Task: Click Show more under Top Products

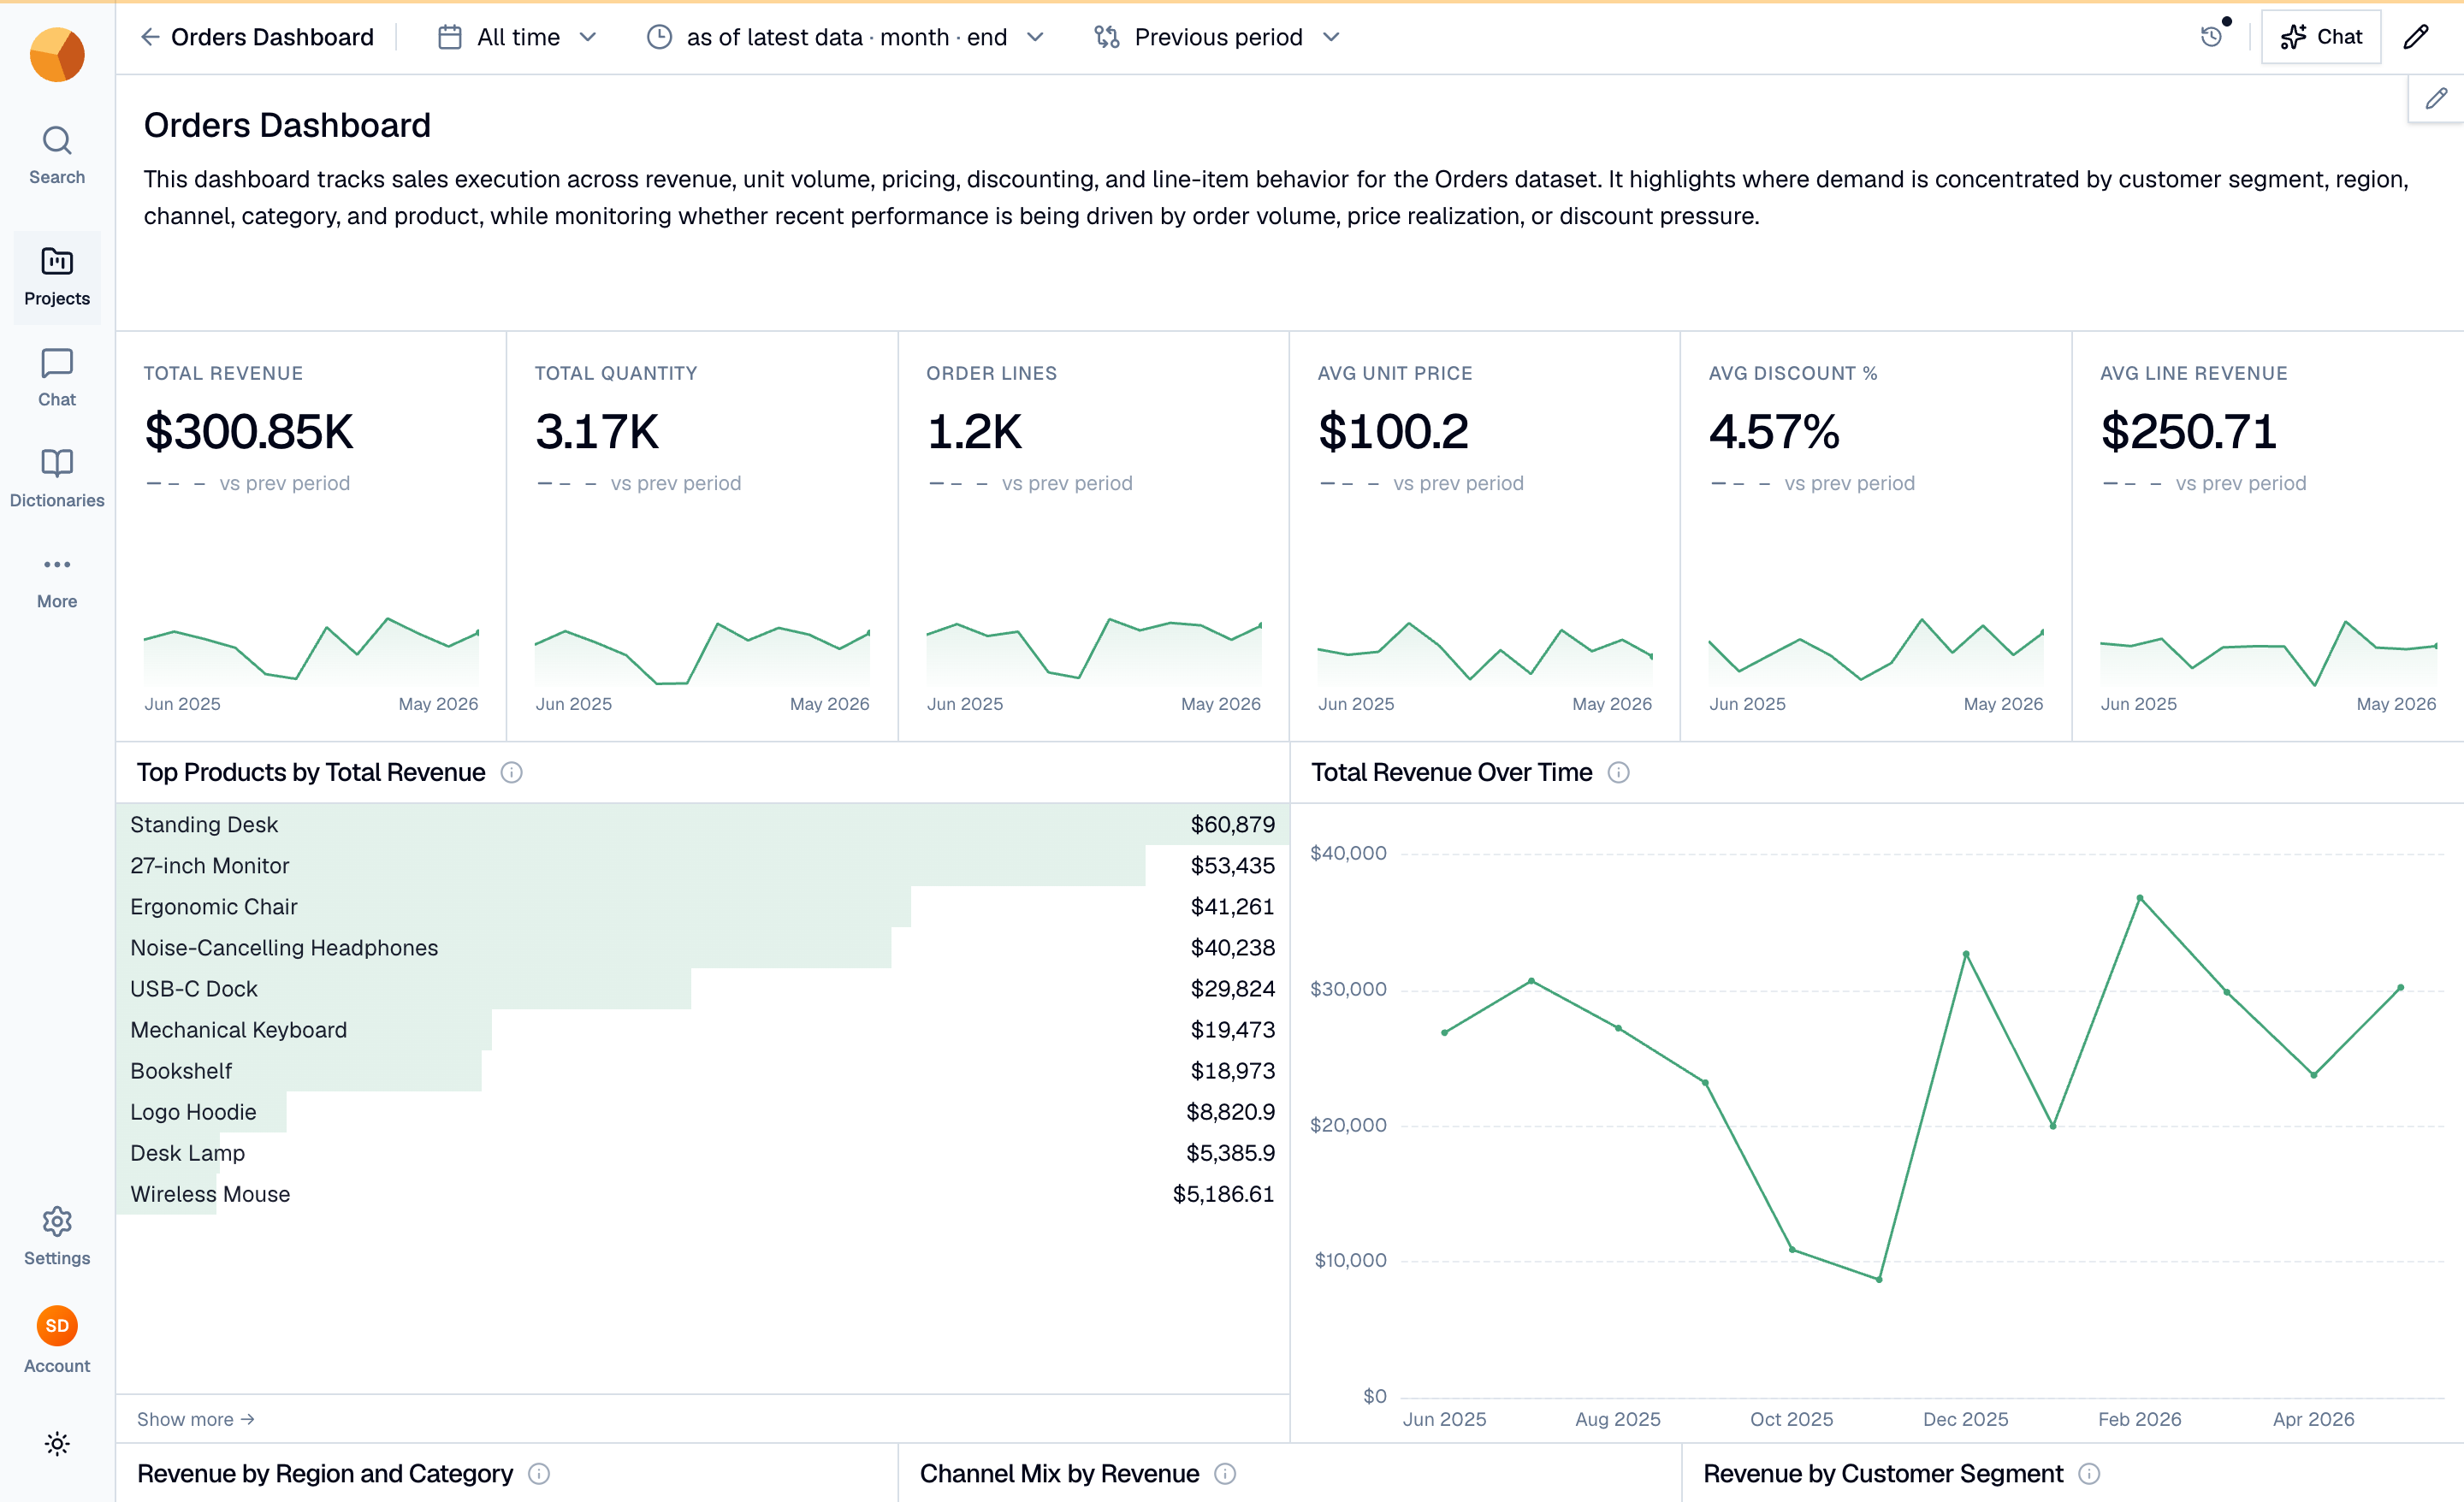Action: coord(196,1419)
